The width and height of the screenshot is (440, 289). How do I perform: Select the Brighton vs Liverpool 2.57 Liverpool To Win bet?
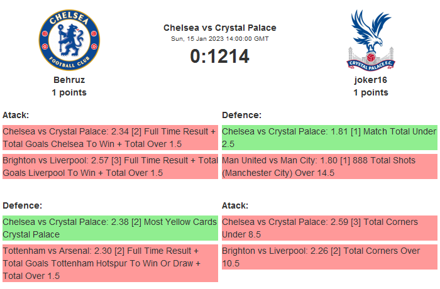point(109,166)
